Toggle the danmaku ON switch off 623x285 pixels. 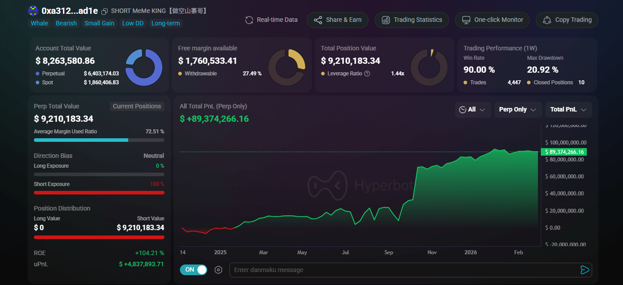click(194, 270)
